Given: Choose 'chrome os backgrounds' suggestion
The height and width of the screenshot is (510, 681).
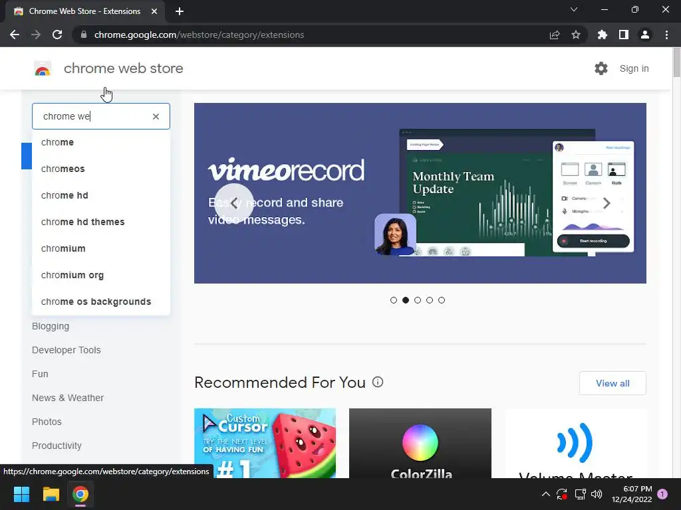Looking at the screenshot, I should point(101,302).
